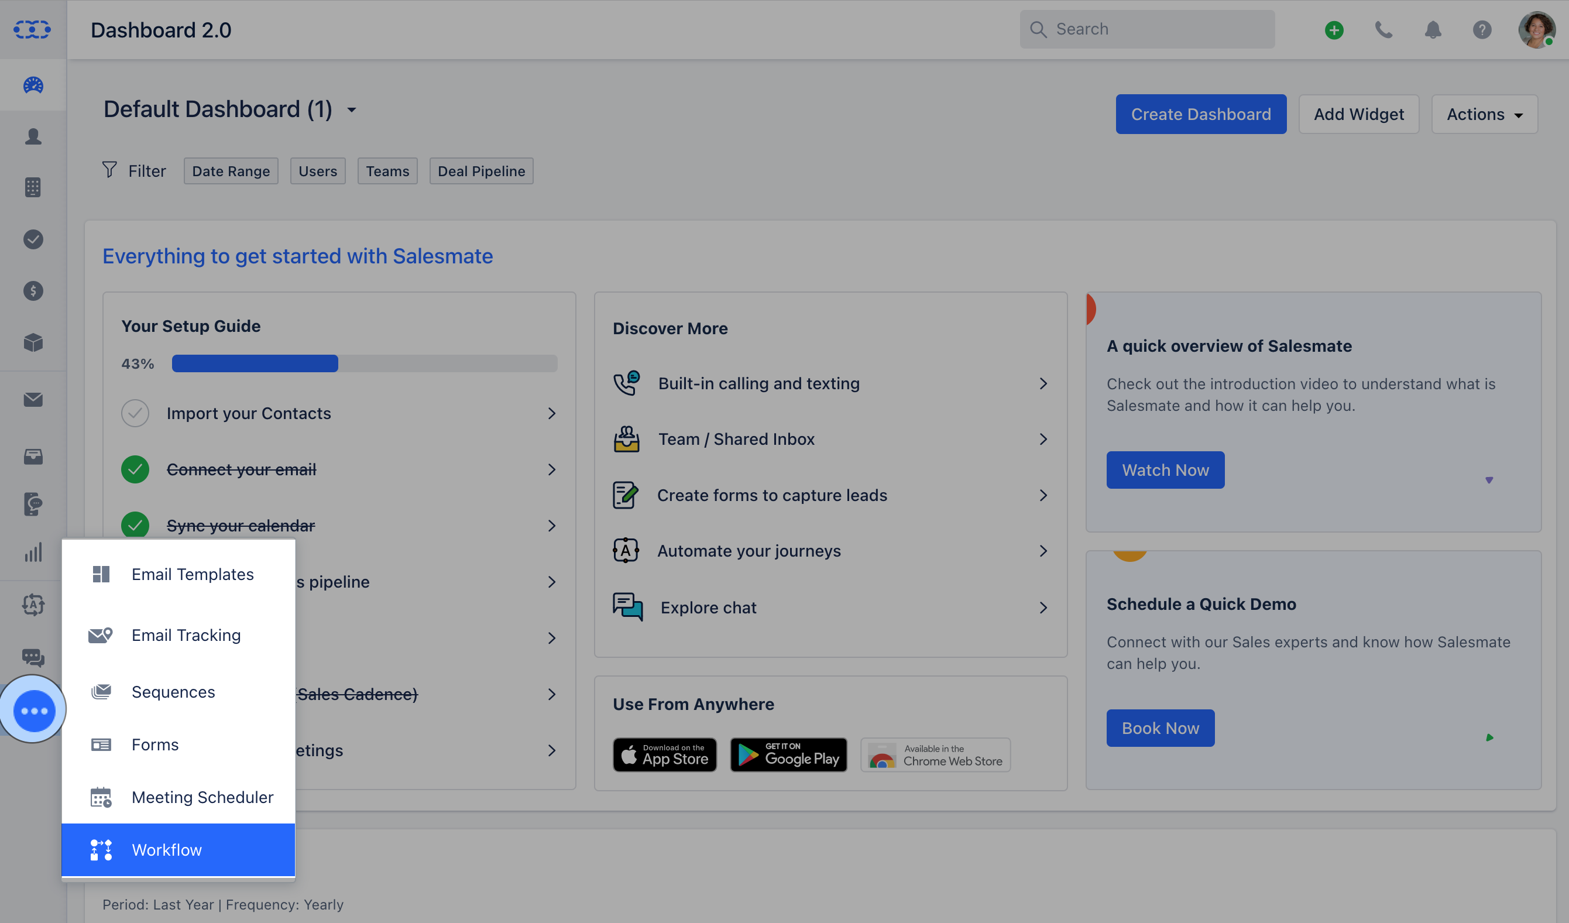
Task: Click the Download on the App Store badge
Action: tap(664, 754)
